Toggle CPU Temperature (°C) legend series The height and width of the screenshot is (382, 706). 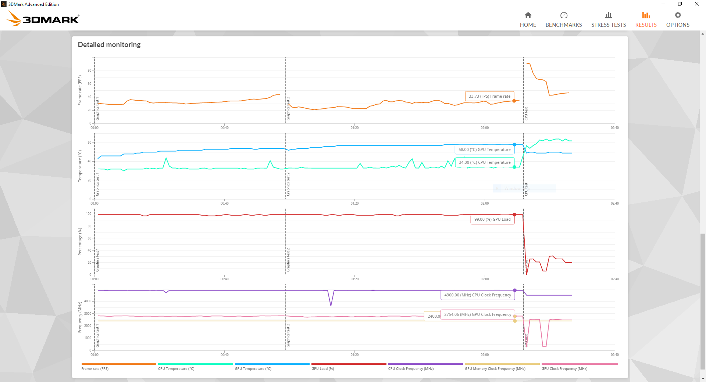click(176, 368)
